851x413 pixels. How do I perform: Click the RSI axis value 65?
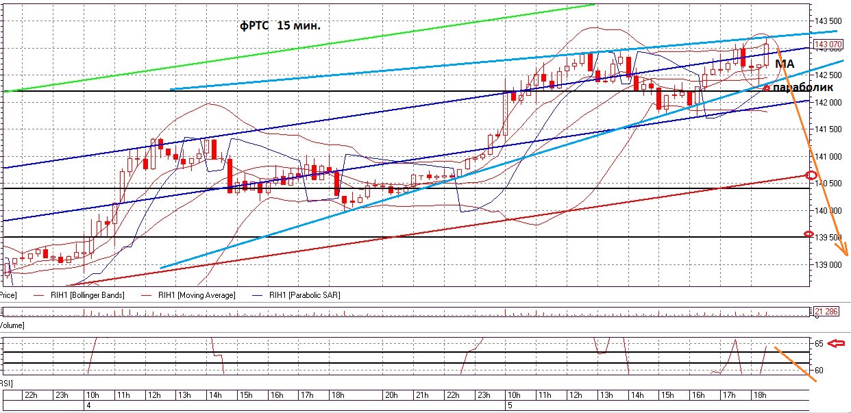[x=820, y=343]
